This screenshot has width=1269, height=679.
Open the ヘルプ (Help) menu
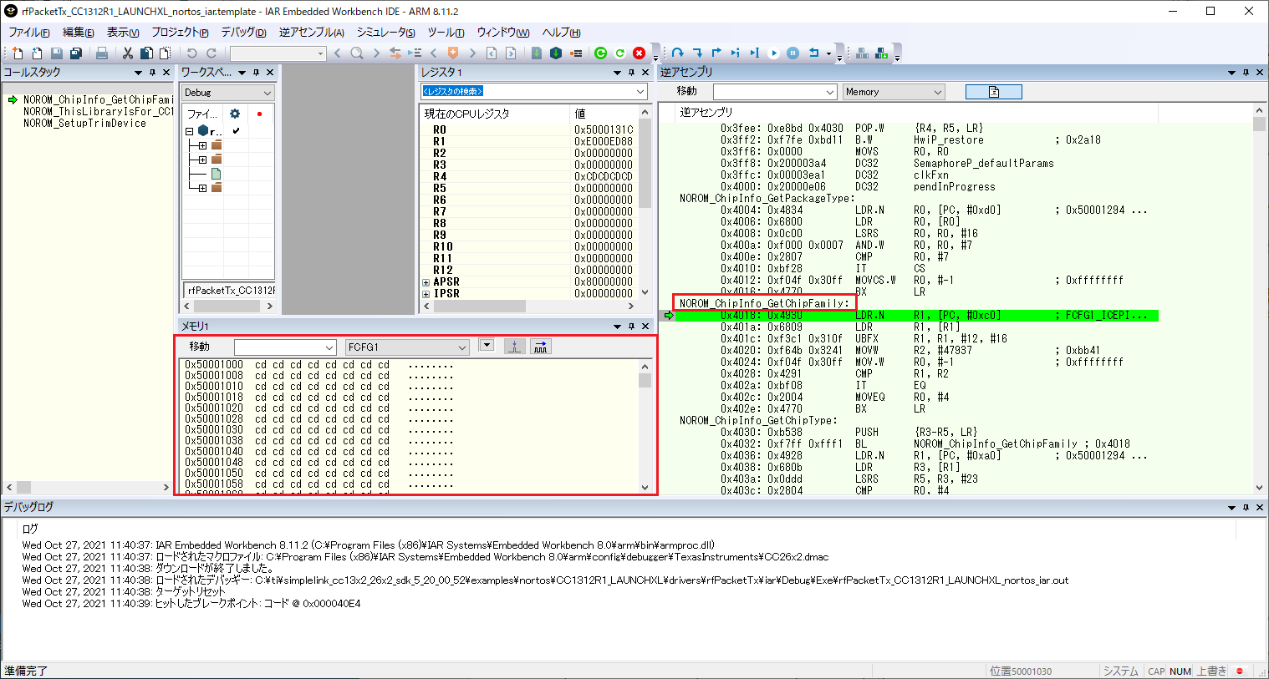(x=561, y=33)
